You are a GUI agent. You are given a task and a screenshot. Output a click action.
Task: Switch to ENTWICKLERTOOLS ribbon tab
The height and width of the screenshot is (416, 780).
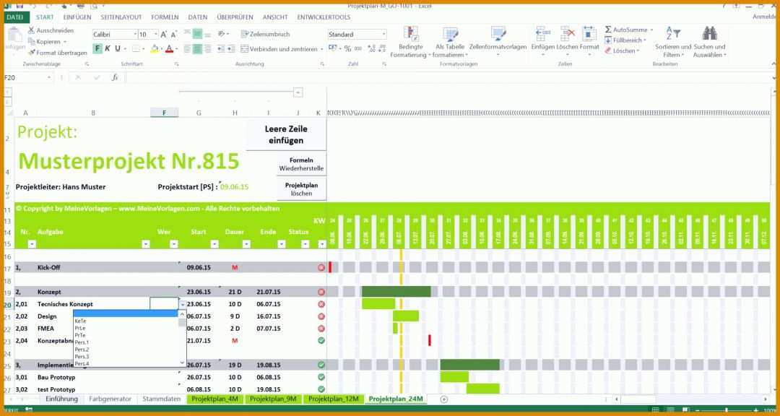324,17
